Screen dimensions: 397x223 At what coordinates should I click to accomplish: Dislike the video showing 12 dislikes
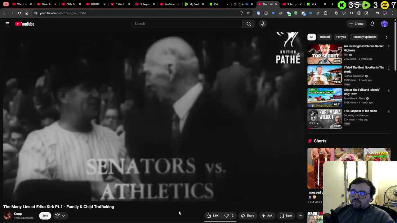(229, 216)
